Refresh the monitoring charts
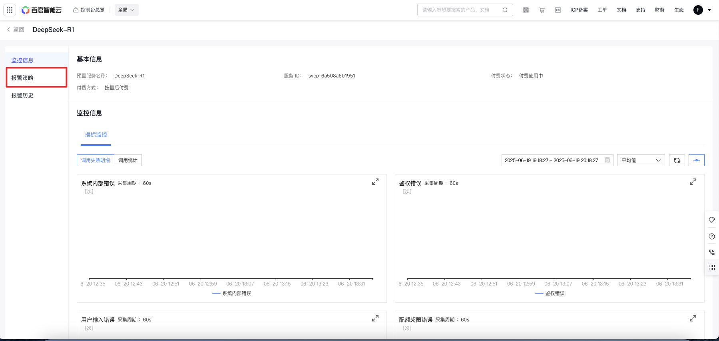This screenshot has width=719, height=341. click(677, 160)
